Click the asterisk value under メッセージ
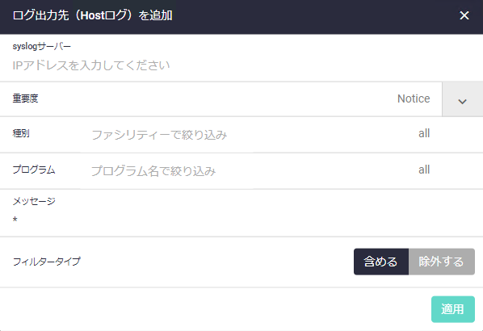Screen dimensions: 483x331 15,220
